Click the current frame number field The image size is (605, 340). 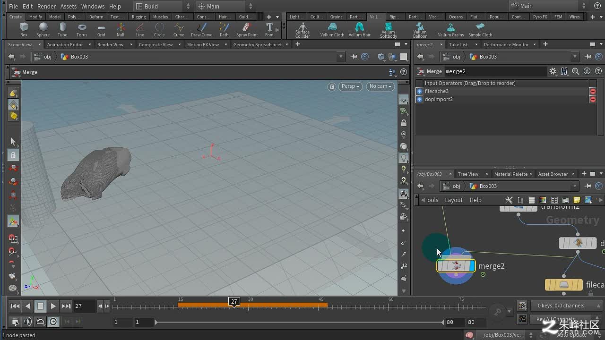(84, 306)
